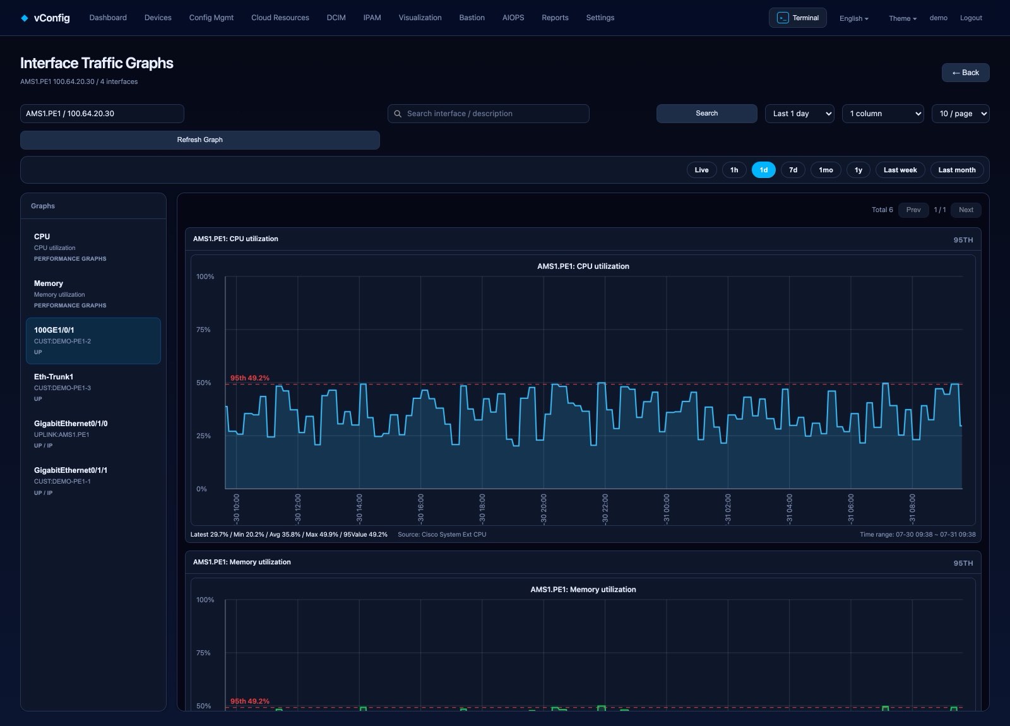
Task: Select the Memory utilization graph item
Action: tap(93, 294)
